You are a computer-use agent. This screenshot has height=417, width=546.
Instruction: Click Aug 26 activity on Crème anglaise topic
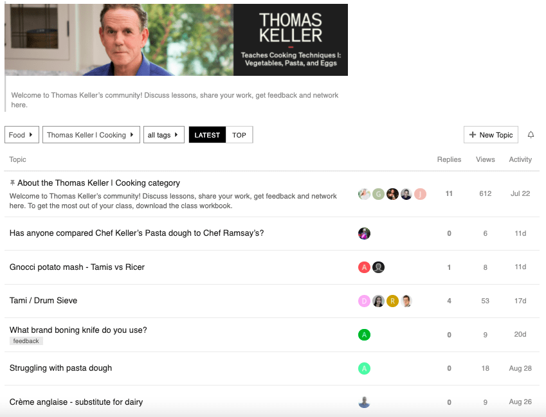[520, 402]
